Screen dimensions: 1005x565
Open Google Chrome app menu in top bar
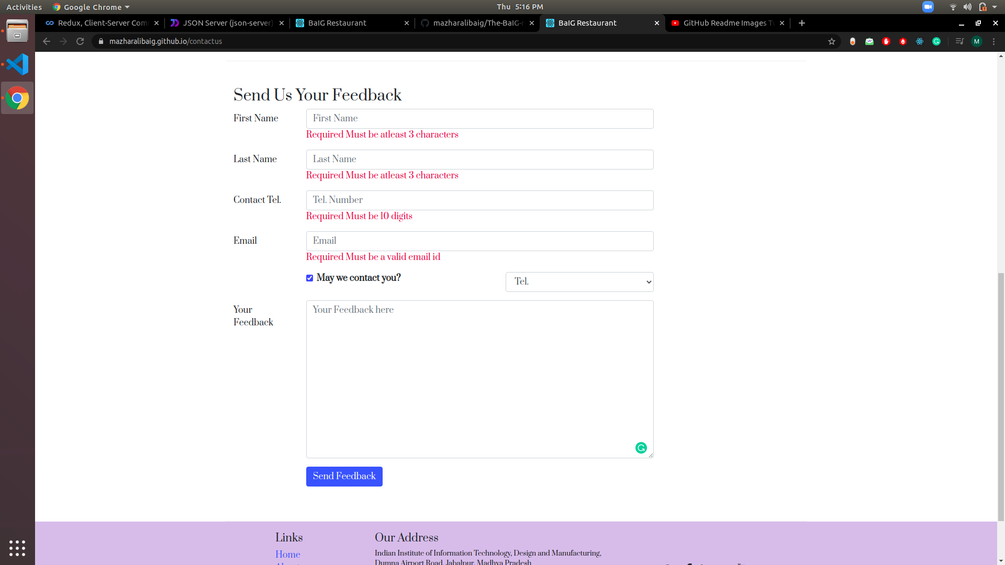(x=92, y=7)
